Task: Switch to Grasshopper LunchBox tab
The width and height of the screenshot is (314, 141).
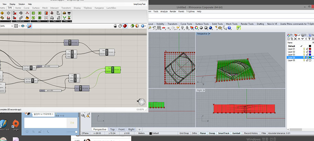Action: click(111, 8)
